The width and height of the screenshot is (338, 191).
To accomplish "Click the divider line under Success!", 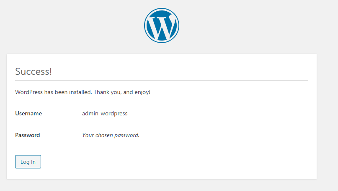I will pos(162,80).
